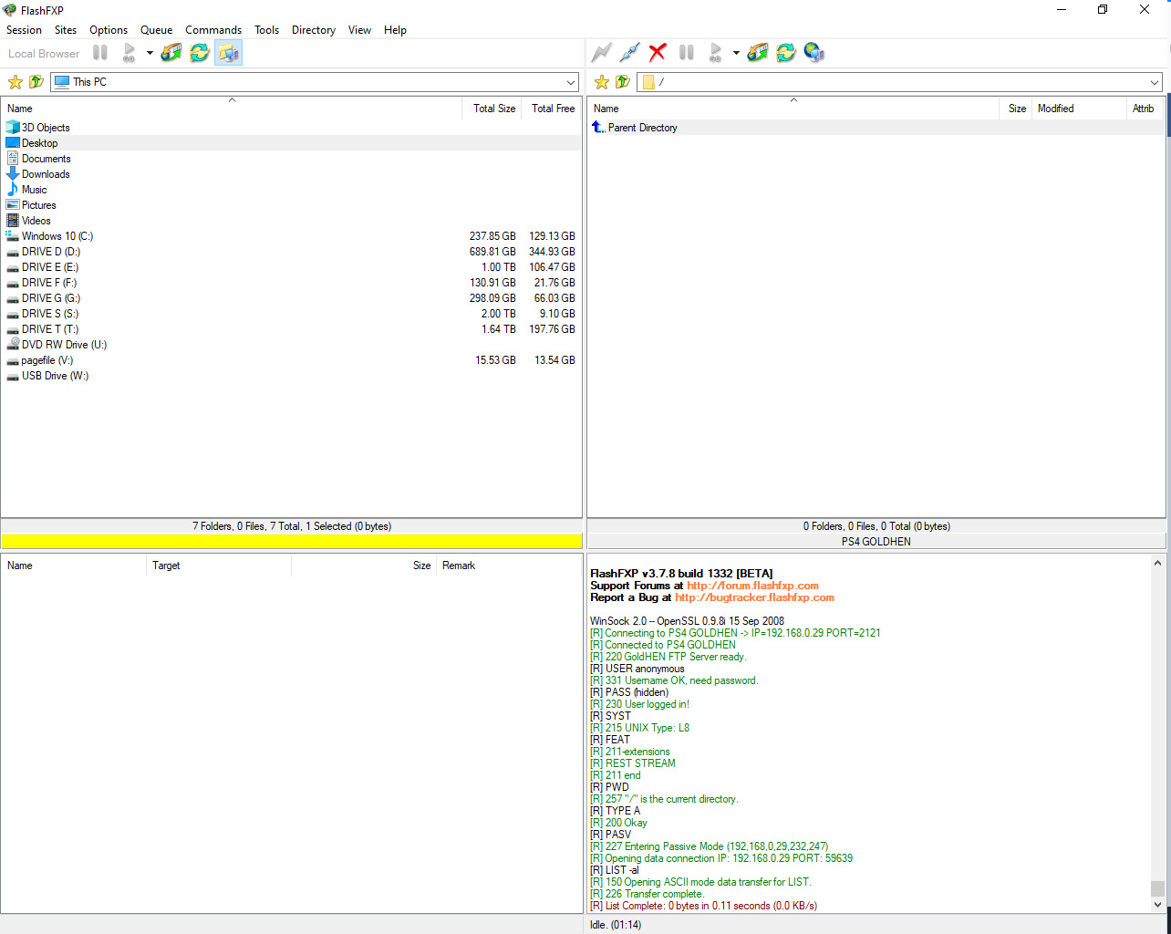Refresh the local pane file list
Screen dimensions: 1171x934
(x=199, y=53)
